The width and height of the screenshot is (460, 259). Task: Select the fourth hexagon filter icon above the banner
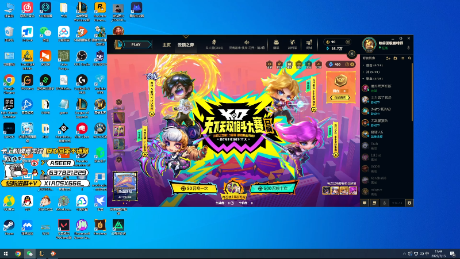[298, 64]
